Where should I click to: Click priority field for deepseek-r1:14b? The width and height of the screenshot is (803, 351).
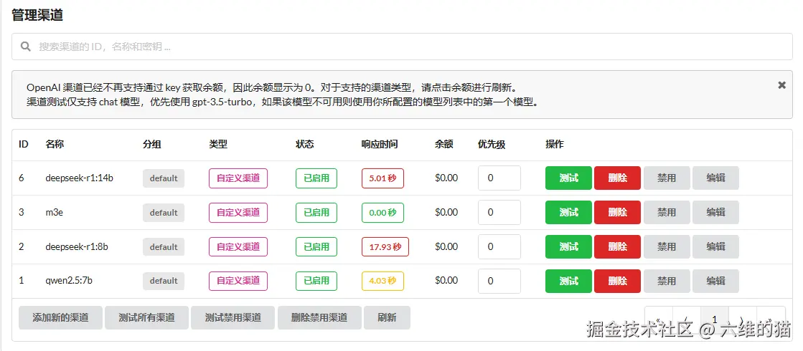click(499, 178)
